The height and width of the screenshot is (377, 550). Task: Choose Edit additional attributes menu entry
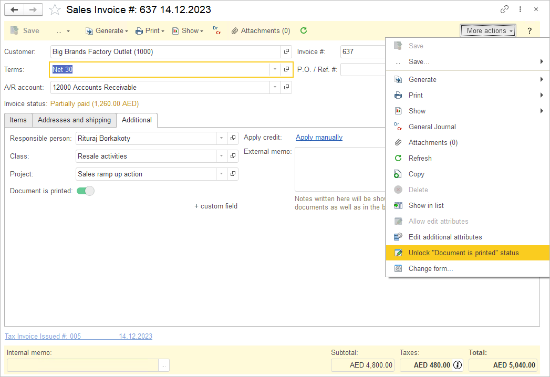tap(445, 237)
